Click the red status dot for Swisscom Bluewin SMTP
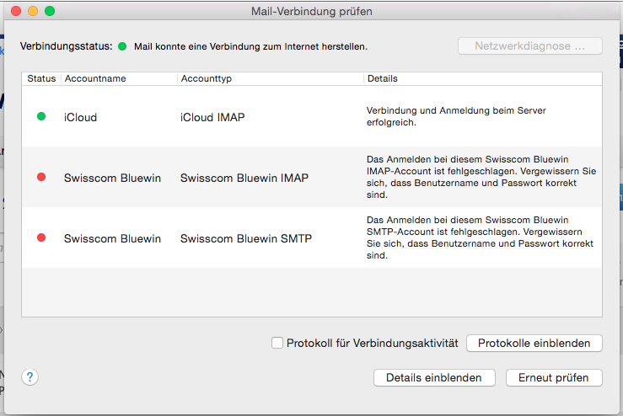 point(41,237)
